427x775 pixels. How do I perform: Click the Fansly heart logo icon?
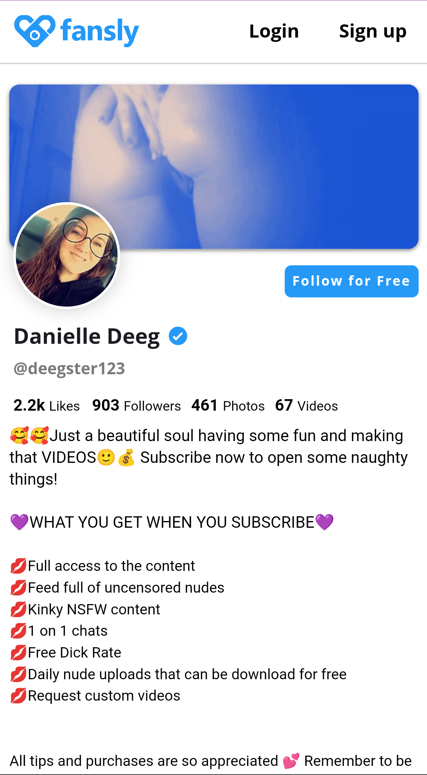pyautogui.click(x=35, y=31)
